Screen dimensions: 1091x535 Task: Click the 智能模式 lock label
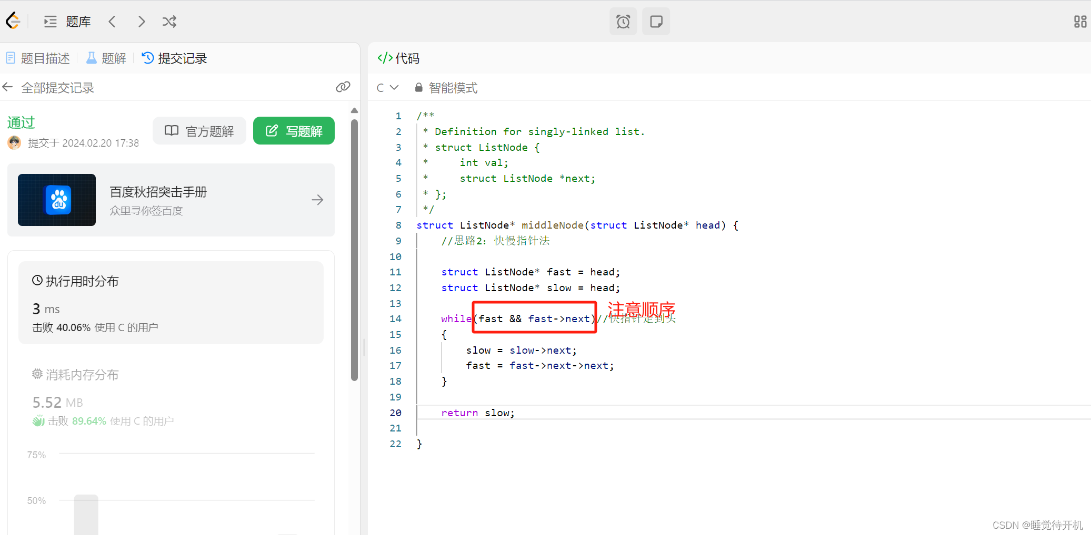tap(446, 88)
